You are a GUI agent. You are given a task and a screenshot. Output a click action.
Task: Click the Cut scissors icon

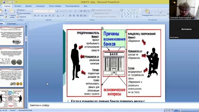pyautogui.click(x=6, y=10)
